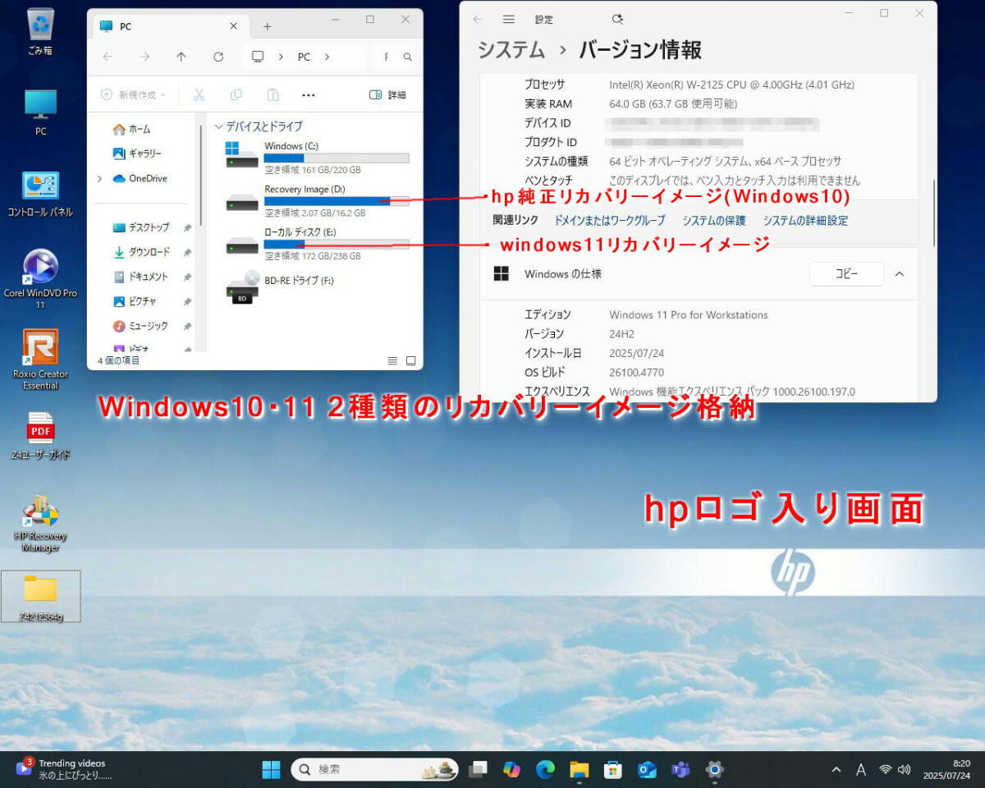The width and height of the screenshot is (985, 788).
Task: Open the Z4ユーザーガイド PDF file
Action: (x=40, y=435)
